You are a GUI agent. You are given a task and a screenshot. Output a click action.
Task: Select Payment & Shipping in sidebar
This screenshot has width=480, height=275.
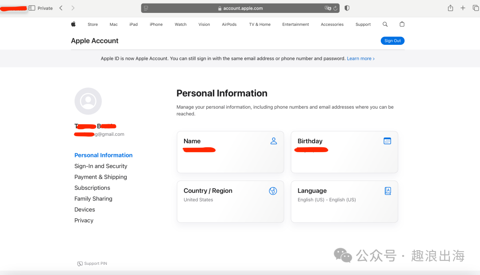coord(101,177)
